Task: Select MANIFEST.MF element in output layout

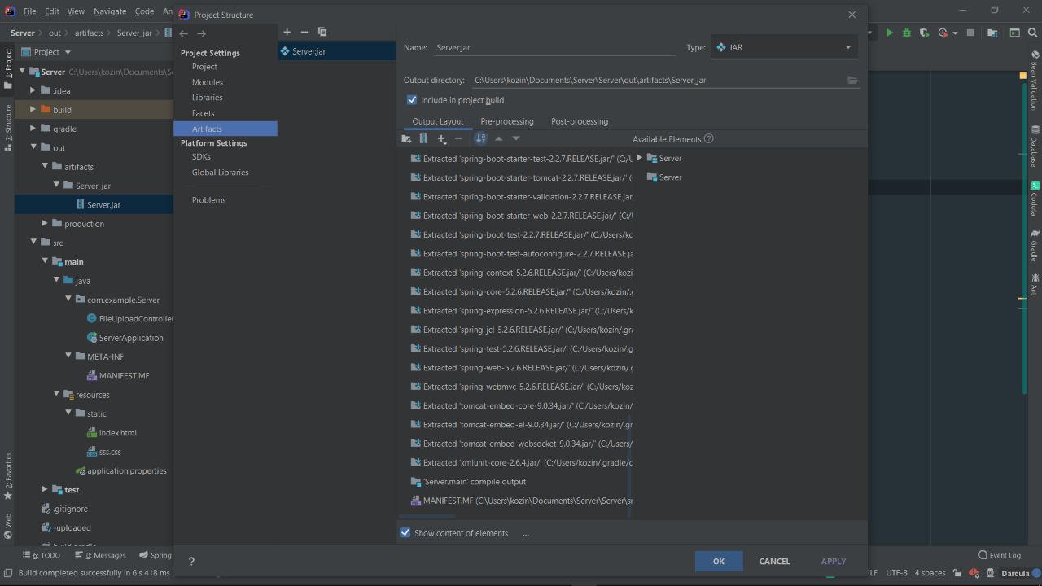Action: (x=521, y=501)
